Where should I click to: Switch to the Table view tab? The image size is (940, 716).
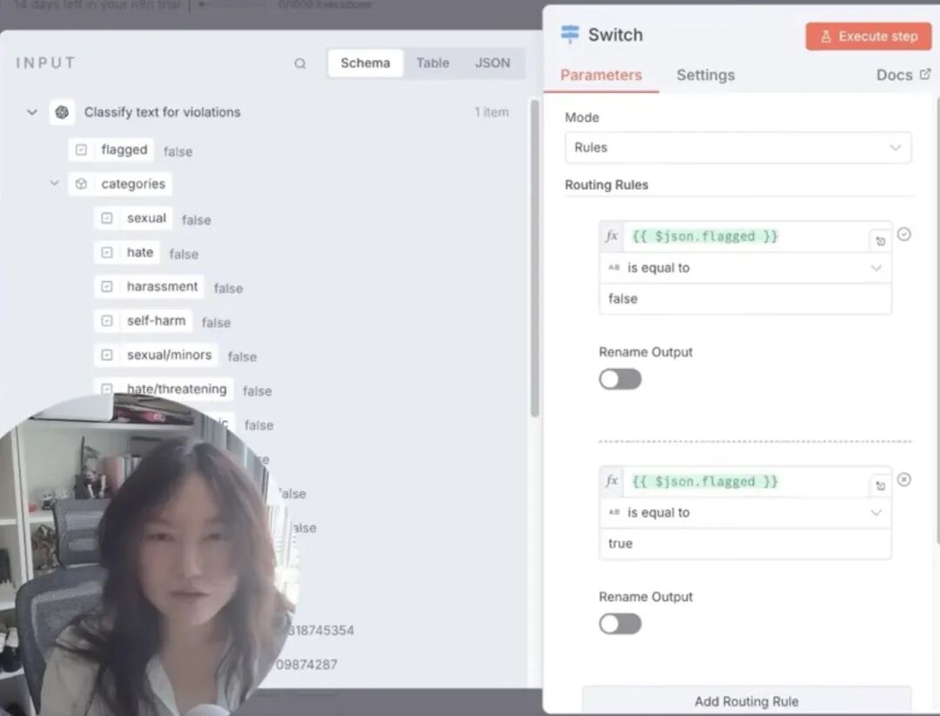pyautogui.click(x=433, y=63)
